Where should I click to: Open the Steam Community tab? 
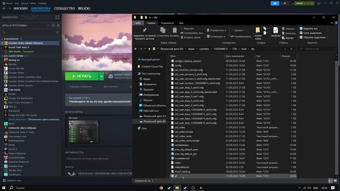click(64, 8)
